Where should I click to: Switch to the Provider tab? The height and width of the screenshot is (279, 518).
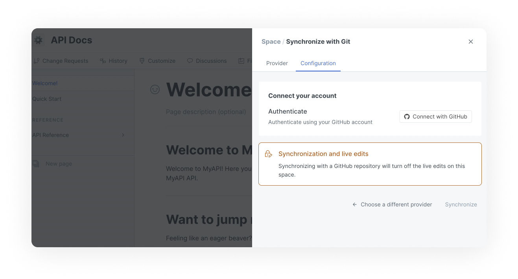coord(277,63)
